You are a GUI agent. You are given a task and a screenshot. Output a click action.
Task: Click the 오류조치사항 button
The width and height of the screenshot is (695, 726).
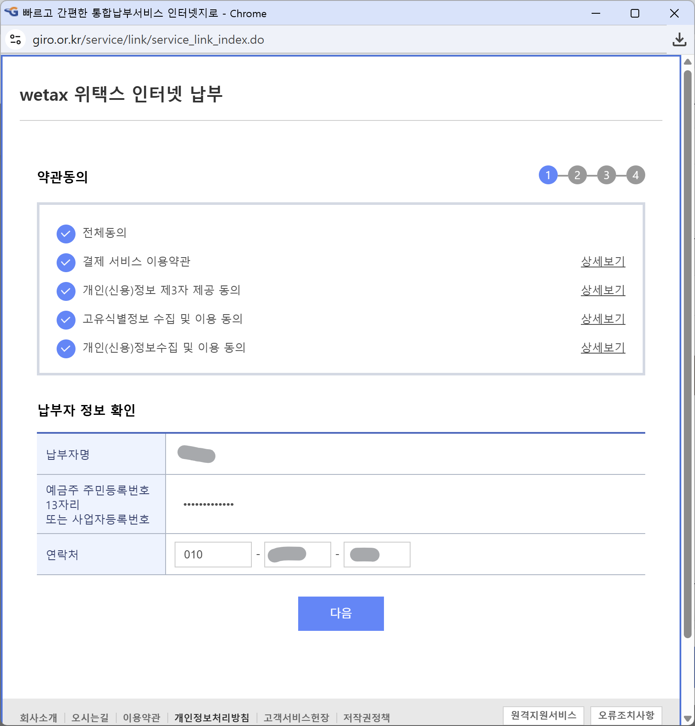click(x=626, y=715)
